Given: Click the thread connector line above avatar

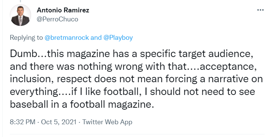Looking at the screenshot, I should tap(20, 1).
